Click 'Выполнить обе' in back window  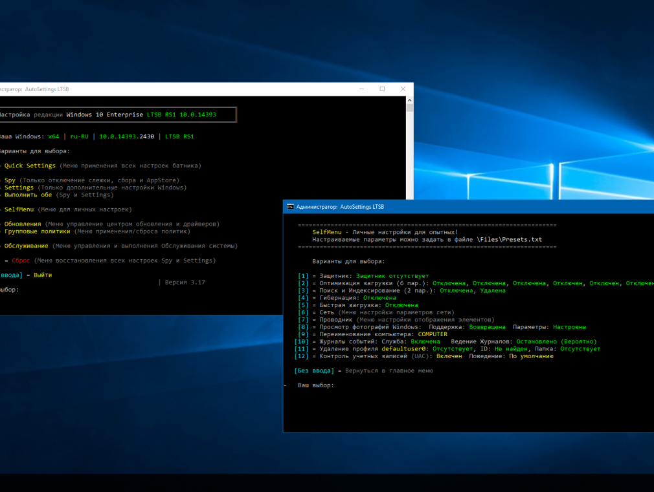(x=28, y=195)
